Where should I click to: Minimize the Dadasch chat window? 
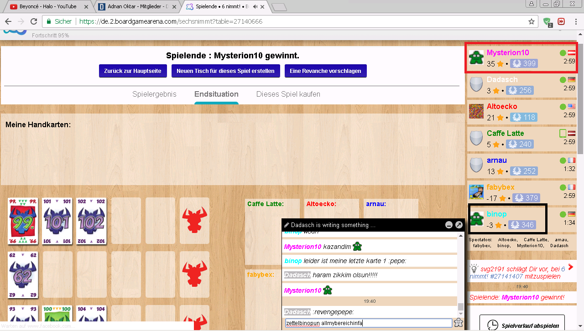[449, 225]
